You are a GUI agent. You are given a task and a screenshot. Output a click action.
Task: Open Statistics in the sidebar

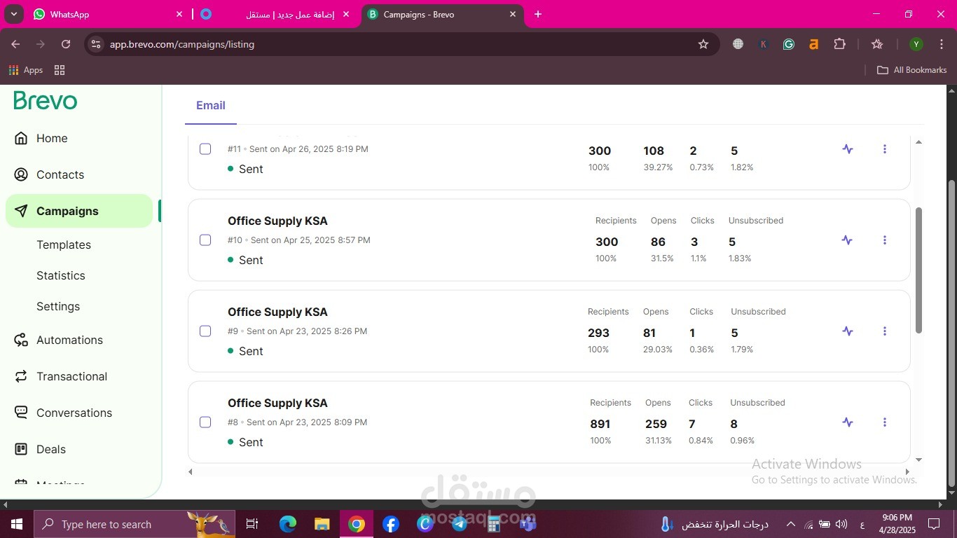pyautogui.click(x=61, y=275)
